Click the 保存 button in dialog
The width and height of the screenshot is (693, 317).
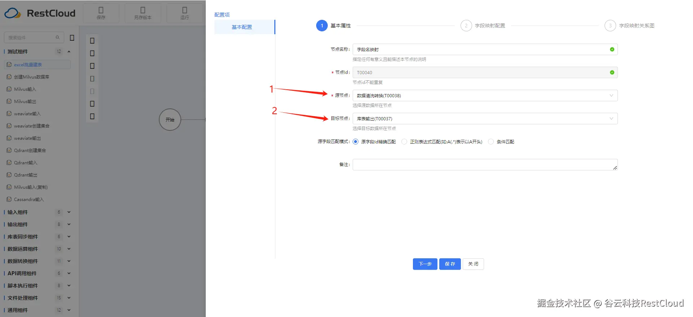pyautogui.click(x=450, y=264)
